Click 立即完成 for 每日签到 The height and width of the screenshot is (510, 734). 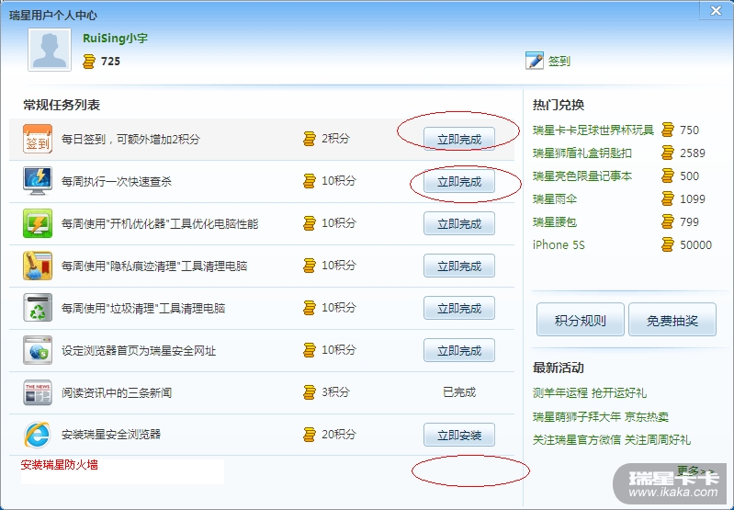pyautogui.click(x=459, y=139)
